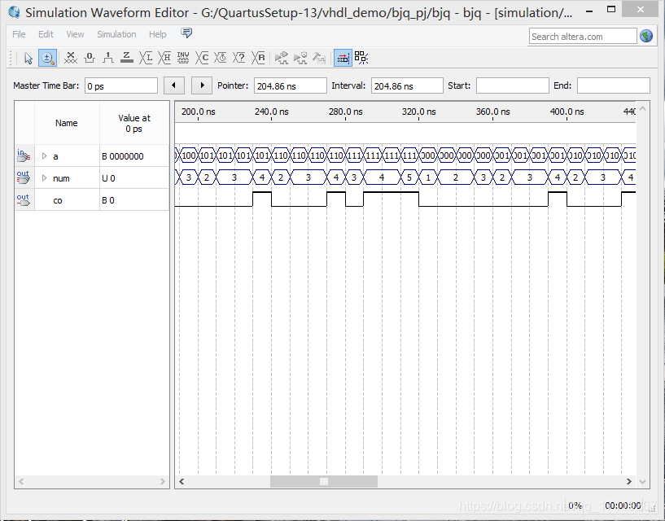665x521 pixels.
Task: Click name panel scrollbar left arrow
Action: pyautogui.click(x=21, y=481)
